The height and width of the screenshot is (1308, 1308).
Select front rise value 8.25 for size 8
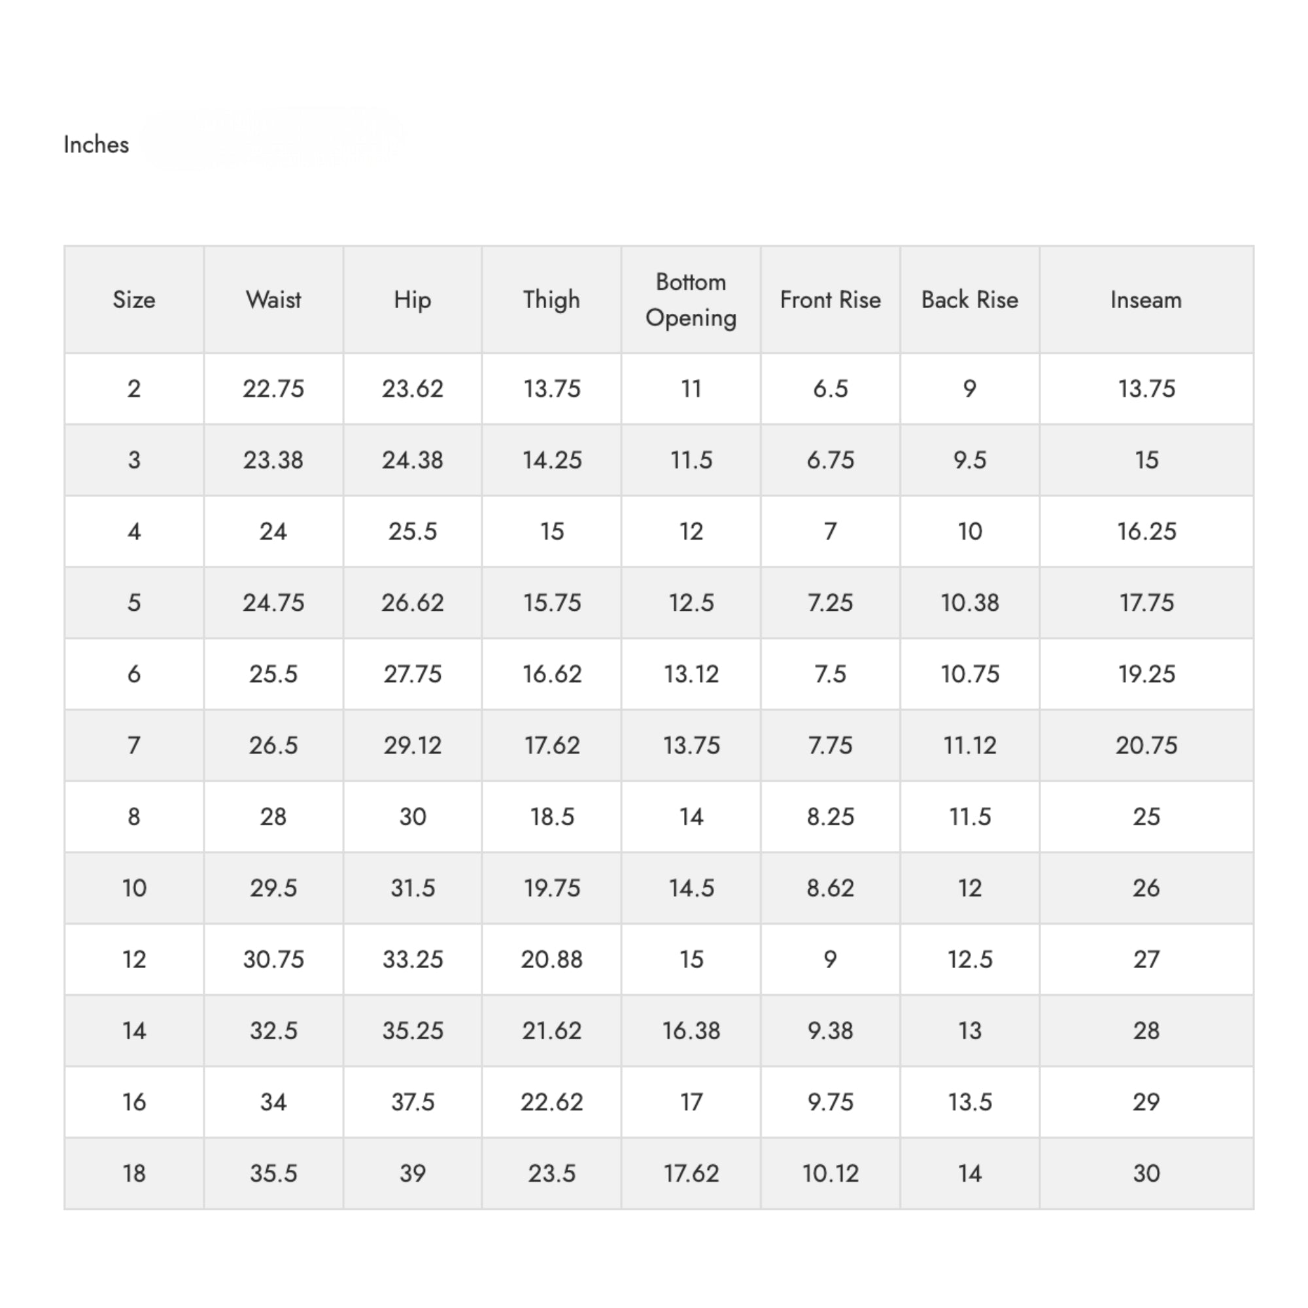pyautogui.click(x=830, y=816)
